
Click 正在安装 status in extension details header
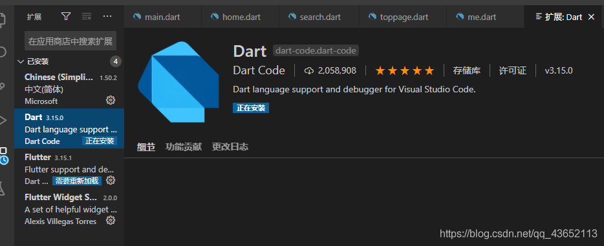tap(251, 108)
